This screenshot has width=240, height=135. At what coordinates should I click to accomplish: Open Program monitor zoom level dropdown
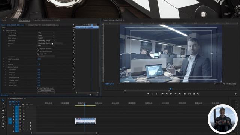[x=122, y=84]
